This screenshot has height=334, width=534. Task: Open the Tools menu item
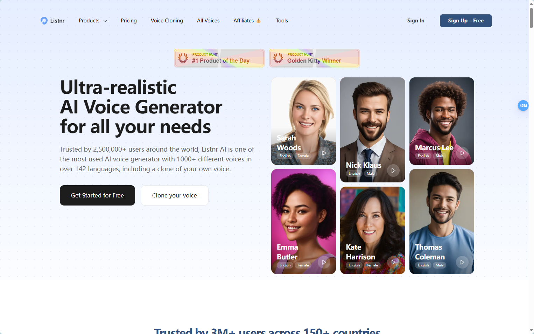[282, 21]
